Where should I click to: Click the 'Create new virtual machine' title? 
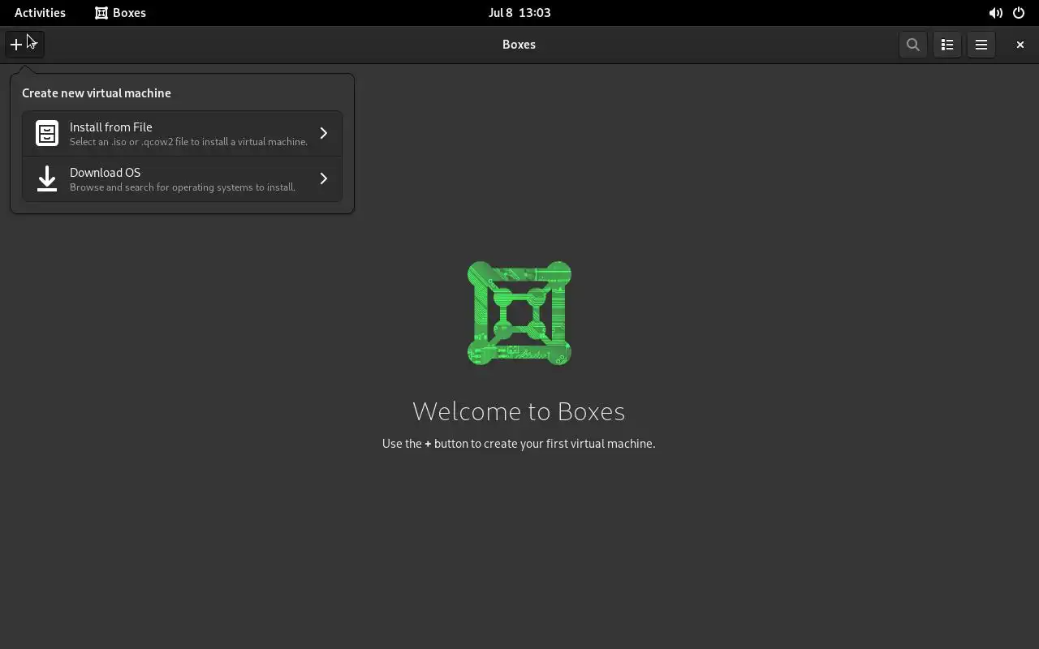[x=97, y=93]
